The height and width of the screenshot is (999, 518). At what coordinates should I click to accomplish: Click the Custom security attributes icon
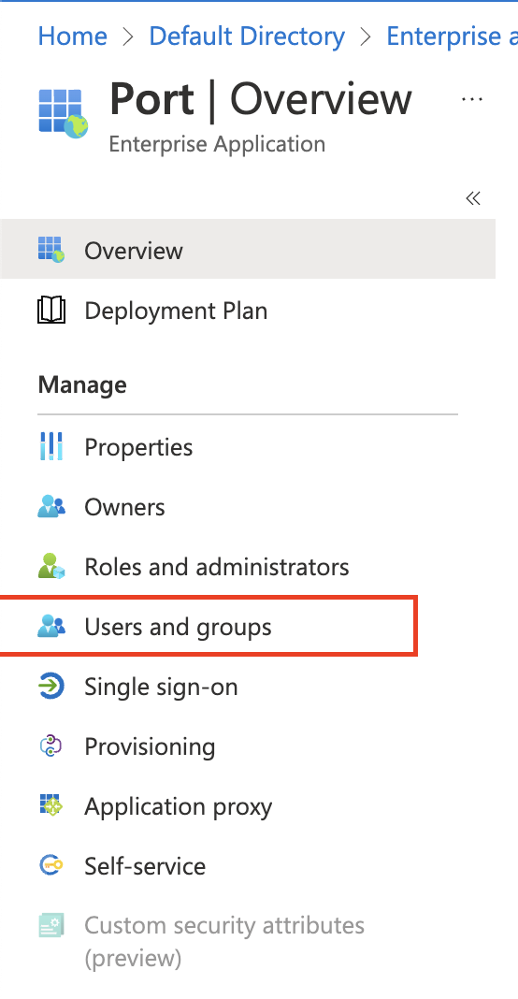tap(51, 925)
